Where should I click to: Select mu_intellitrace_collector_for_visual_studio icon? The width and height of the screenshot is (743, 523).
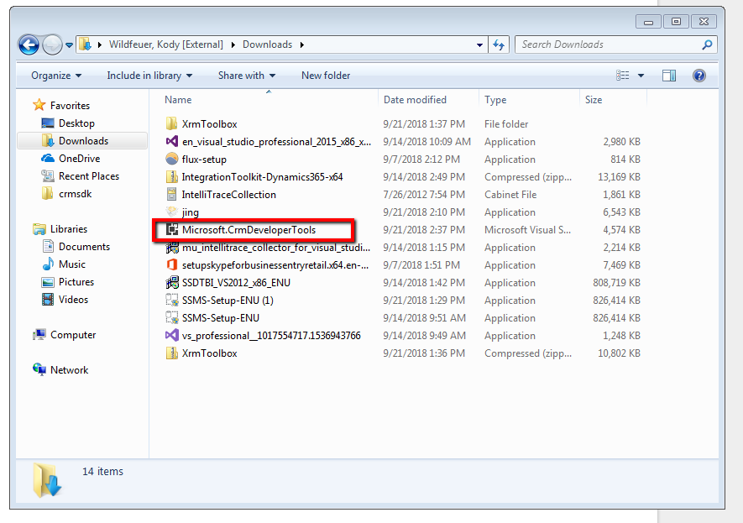click(x=171, y=248)
